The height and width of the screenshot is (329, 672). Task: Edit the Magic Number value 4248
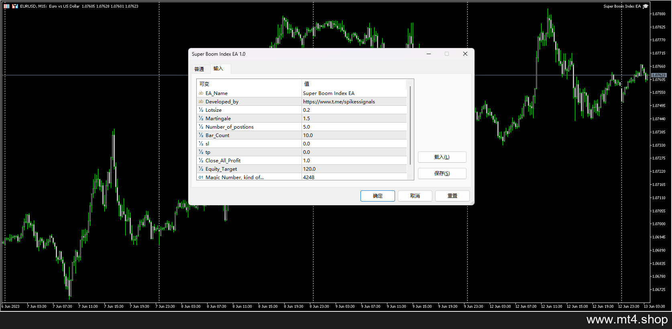tap(354, 177)
